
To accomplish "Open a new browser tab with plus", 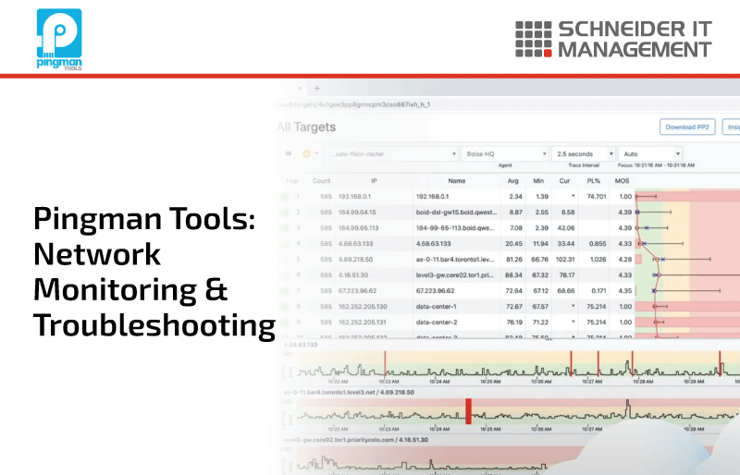I will pos(317,88).
